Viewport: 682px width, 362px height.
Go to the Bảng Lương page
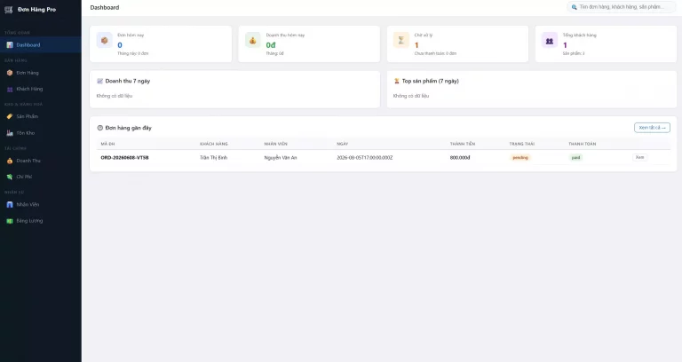click(41, 221)
